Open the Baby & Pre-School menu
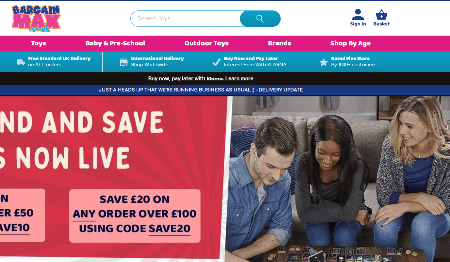The height and width of the screenshot is (262, 450). (115, 43)
